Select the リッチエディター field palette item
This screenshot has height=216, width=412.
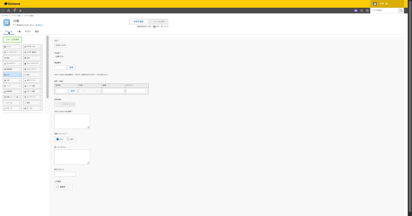coord(12,52)
